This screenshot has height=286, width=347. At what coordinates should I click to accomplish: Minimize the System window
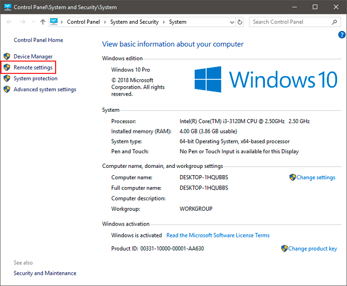294,7
